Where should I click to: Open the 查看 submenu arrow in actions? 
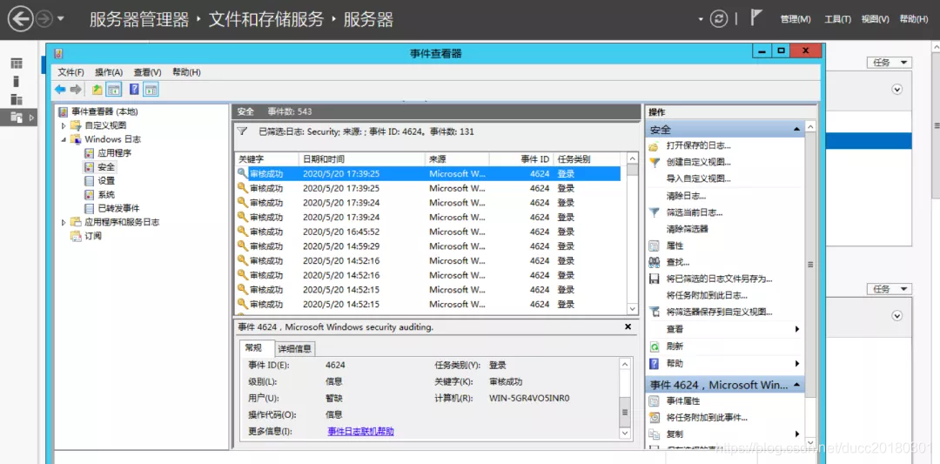(x=796, y=329)
